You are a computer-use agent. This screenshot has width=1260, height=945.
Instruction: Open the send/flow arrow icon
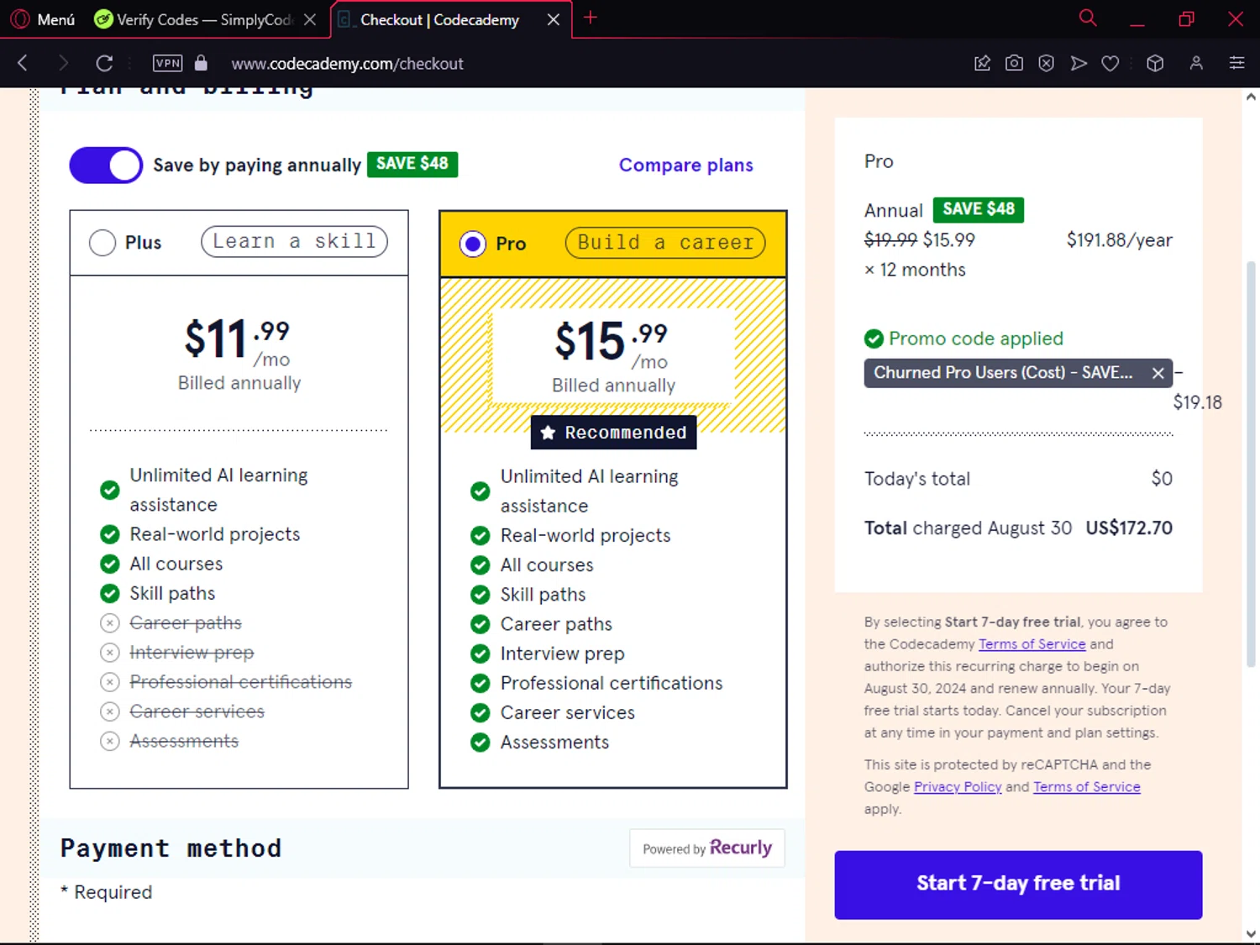1079,63
